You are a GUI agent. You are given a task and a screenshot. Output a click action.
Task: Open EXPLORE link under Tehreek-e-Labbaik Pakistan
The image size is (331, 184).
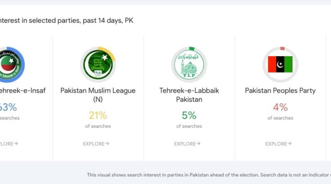[187, 144]
